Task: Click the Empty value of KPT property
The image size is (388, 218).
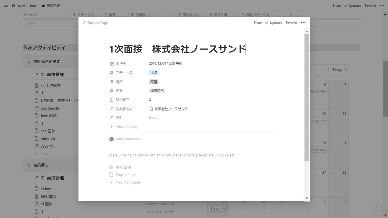Action: click(x=154, y=118)
